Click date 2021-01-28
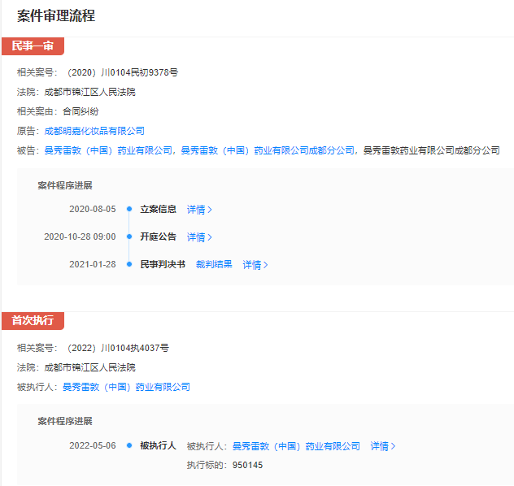Screen dimensions: 514x486 tap(93, 264)
